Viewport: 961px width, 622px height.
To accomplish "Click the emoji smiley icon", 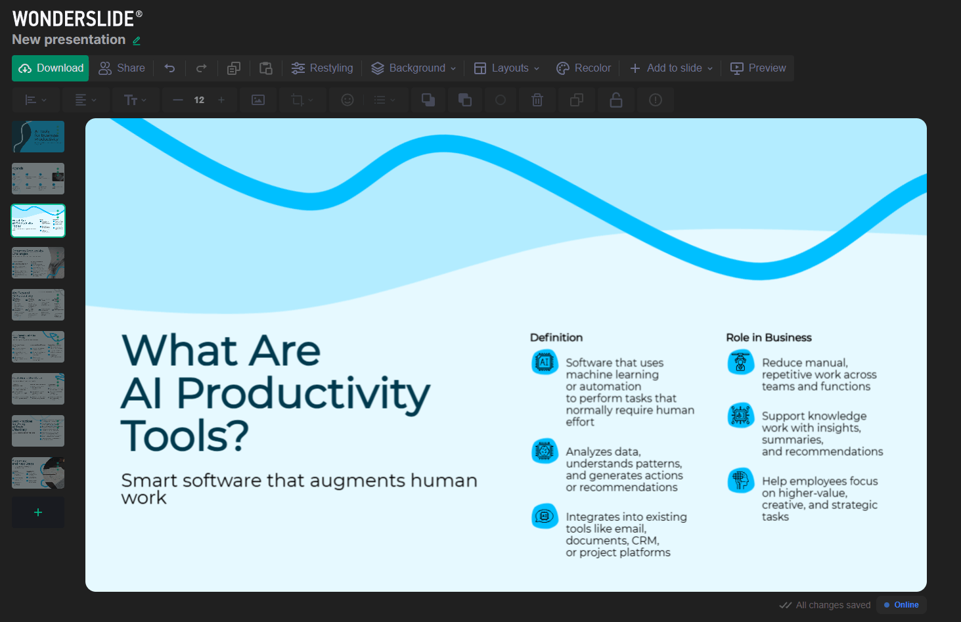I will coord(347,100).
